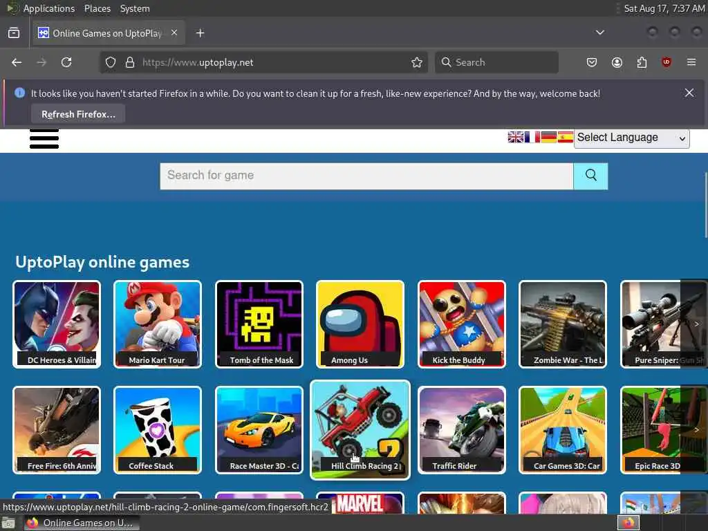The image size is (708, 531).
Task: Click the UptoPlay online games heading
Action: 102,262
